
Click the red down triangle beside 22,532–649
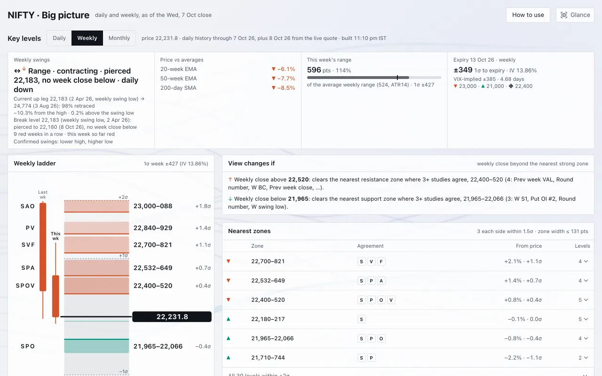[x=229, y=281]
